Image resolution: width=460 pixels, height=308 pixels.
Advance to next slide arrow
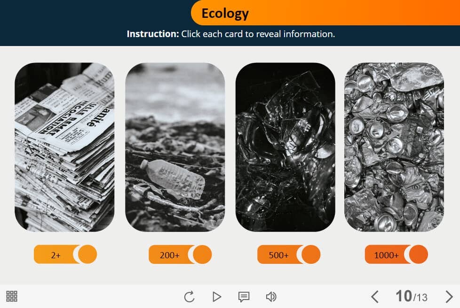[449, 297]
